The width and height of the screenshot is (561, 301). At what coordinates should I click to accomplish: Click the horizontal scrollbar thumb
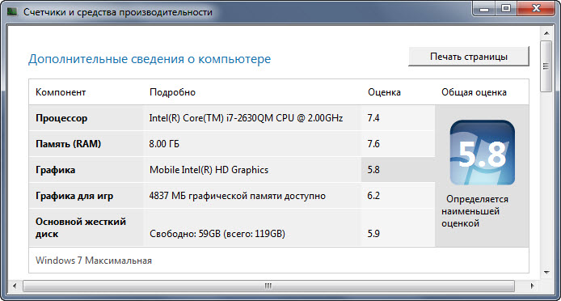click(268, 286)
